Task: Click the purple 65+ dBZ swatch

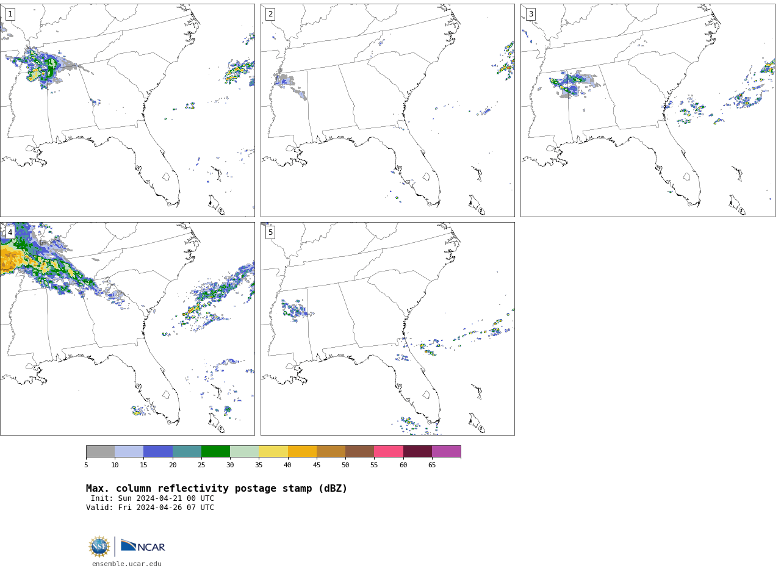Action: click(x=446, y=451)
